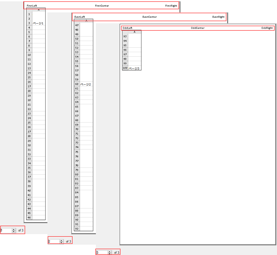Click the page number field showing 2
Image resolution: width=277 pixels, height=255 pixels.
point(54,241)
